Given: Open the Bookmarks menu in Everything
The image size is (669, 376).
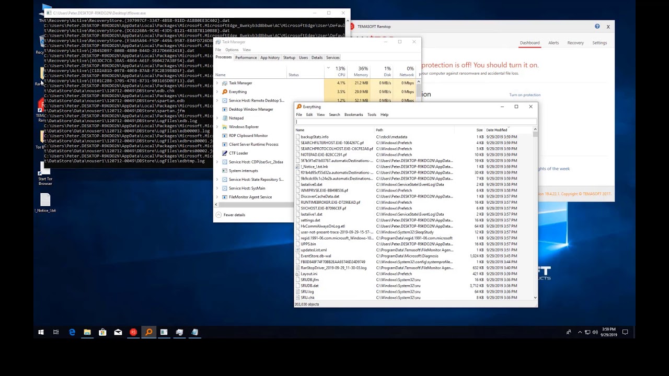Looking at the screenshot, I should point(353,114).
